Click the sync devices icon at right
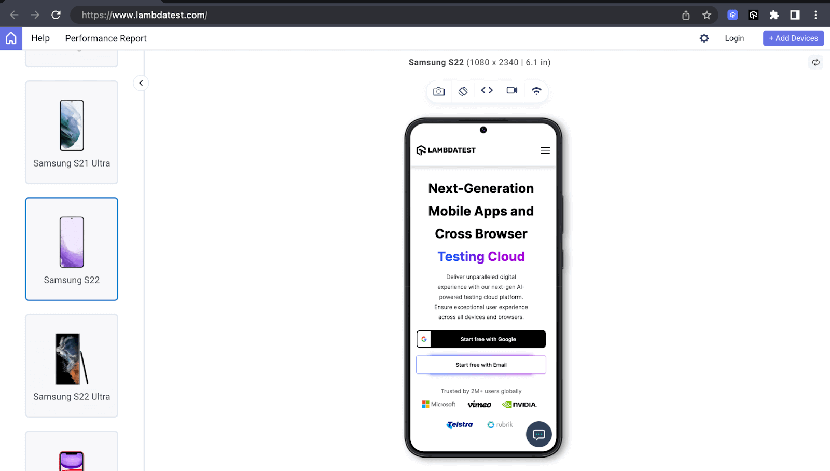 pos(816,62)
